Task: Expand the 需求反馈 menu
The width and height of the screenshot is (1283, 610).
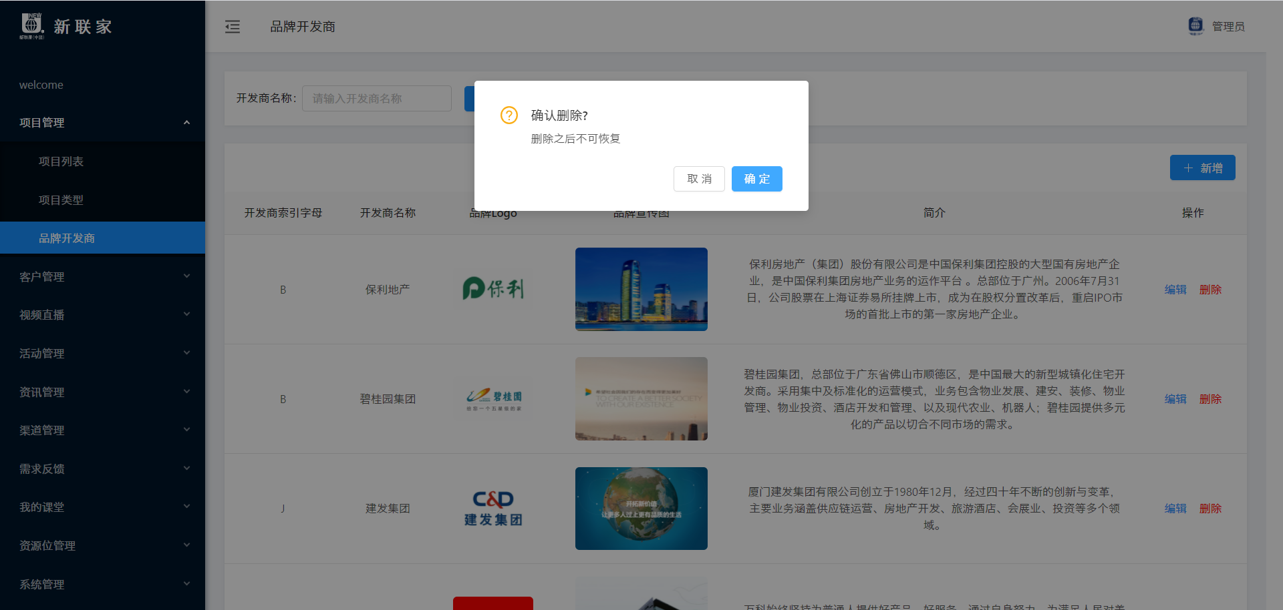Action: 102,469
